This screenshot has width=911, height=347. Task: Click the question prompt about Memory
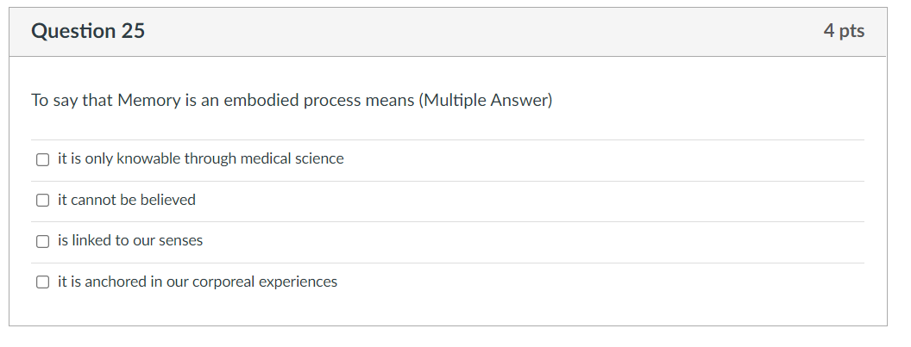coord(291,101)
